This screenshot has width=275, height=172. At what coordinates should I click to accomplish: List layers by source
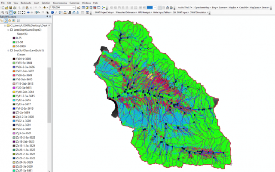point(6,21)
